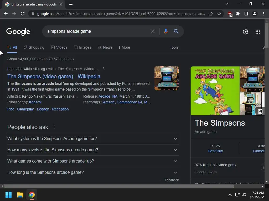Viewport: 269px width, 201px height.
Task: Submit search with the magnifier icon
Action: 176,31
